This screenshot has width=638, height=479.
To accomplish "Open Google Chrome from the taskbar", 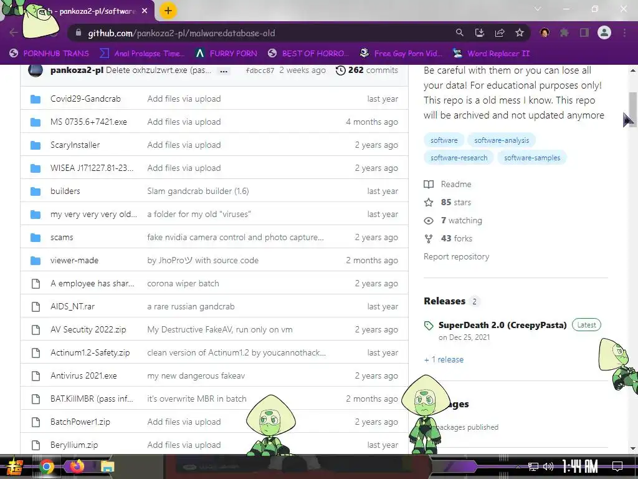I will [46, 467].
